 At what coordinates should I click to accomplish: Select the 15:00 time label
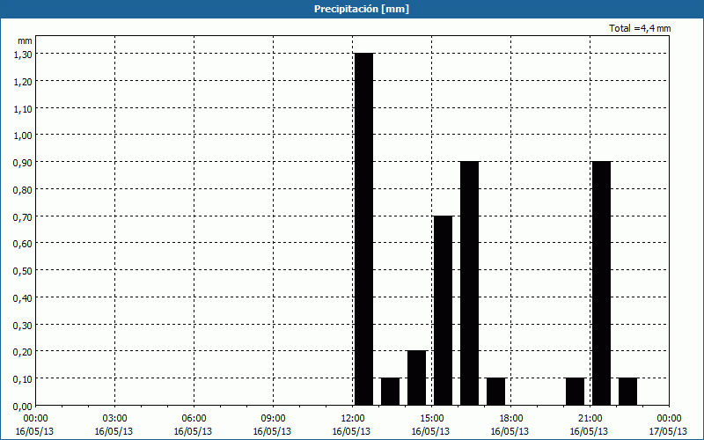tap(431, 419)
